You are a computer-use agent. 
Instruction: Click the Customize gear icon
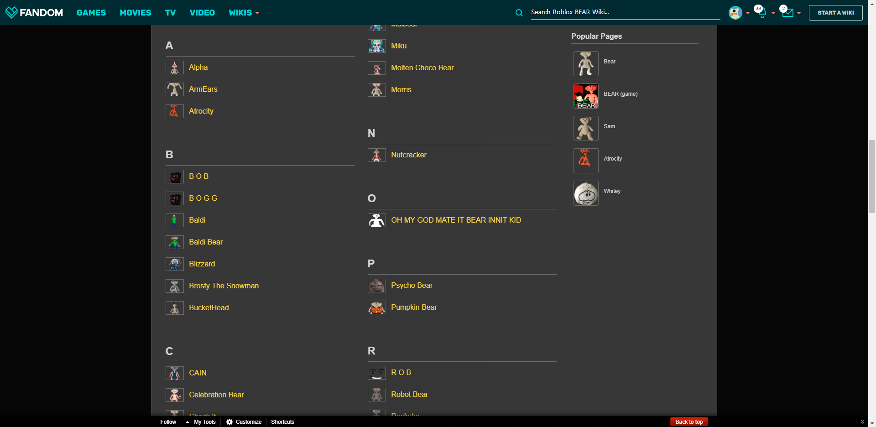click(229, 422)
